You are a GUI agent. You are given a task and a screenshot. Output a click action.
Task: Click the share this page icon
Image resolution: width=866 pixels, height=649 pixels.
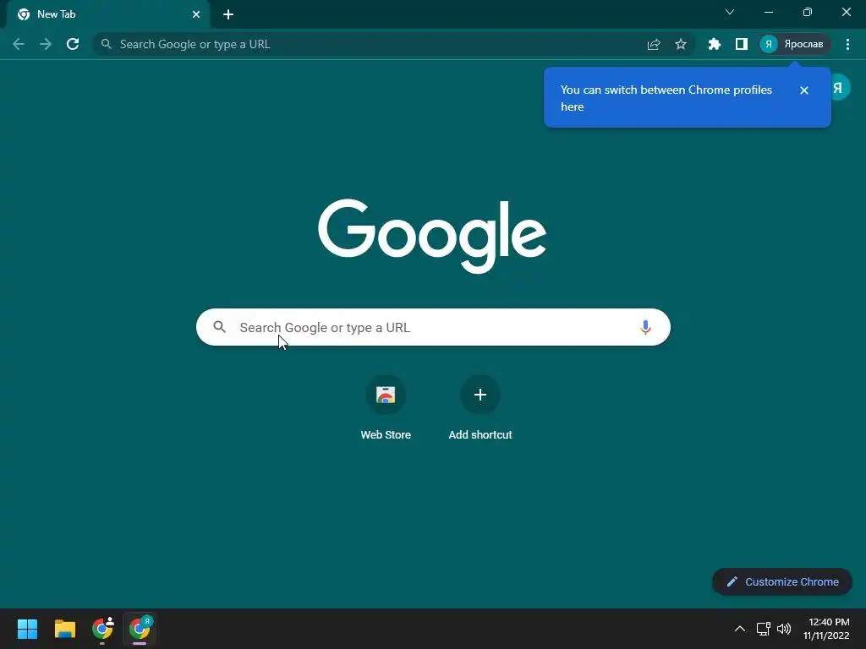[654, 44]
